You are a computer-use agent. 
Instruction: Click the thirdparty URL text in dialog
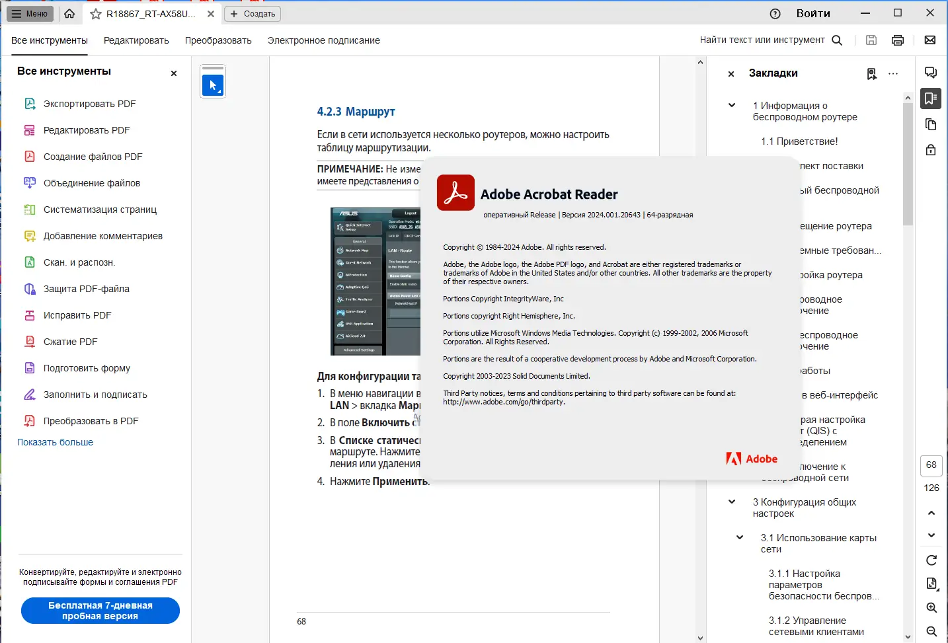[x=504, y=402]
